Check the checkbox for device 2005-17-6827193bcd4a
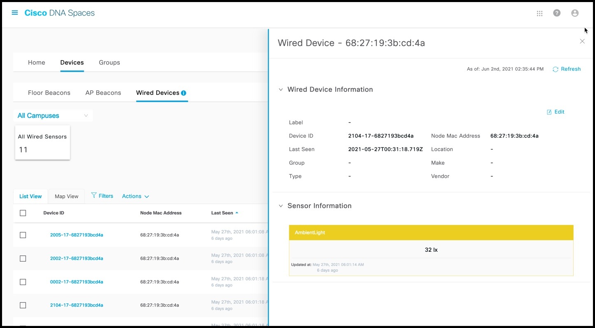595x328 pixels. [x=23, y=235]
